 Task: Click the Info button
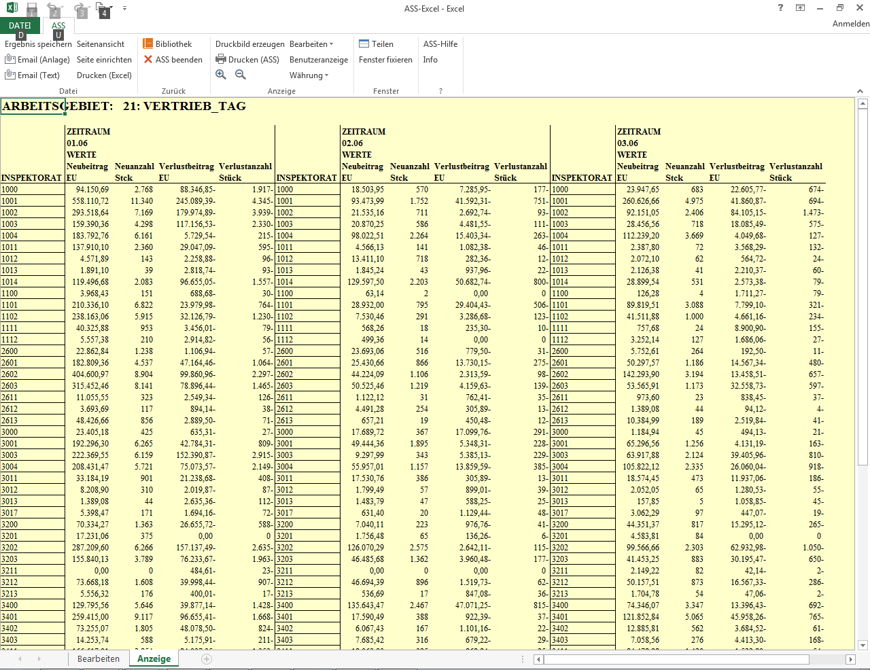(x=430, y=60)
